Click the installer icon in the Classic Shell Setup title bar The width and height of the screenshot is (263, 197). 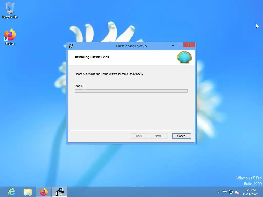tap(71, 46)
